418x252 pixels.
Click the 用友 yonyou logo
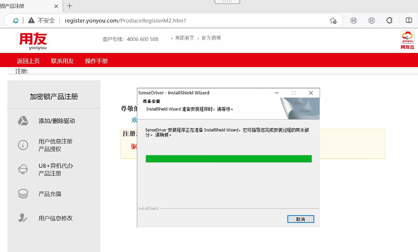(x=33, y=42)
